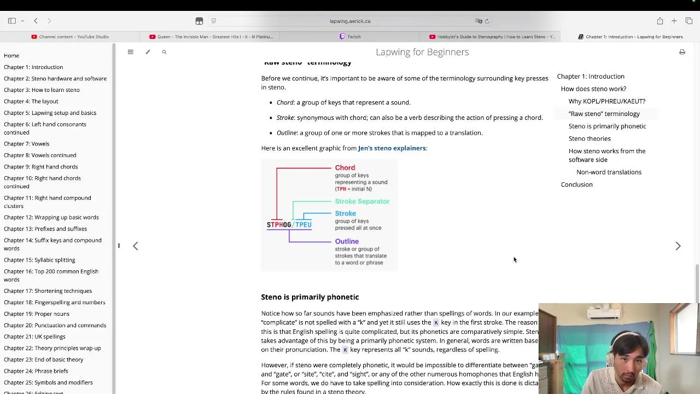Image resolution: width=700 pixels, height=394 pixels.
Task: Open Chapter 12: Wrapping up basic words
Action: tap(51, 217)
